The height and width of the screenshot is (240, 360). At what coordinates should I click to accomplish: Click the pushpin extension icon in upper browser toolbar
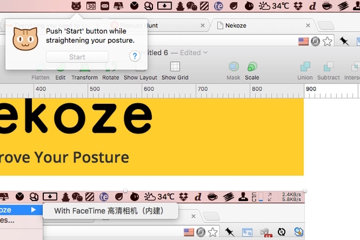point(344,41)
